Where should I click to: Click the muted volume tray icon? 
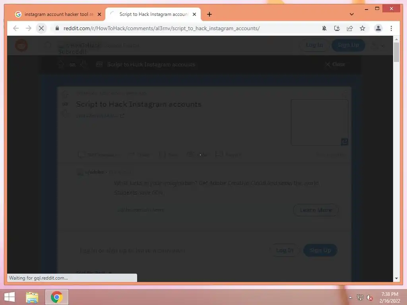369,297
